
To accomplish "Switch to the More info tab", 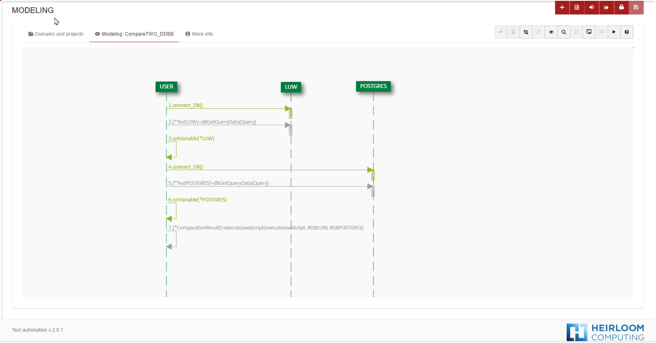I will (x=199, y=34).
